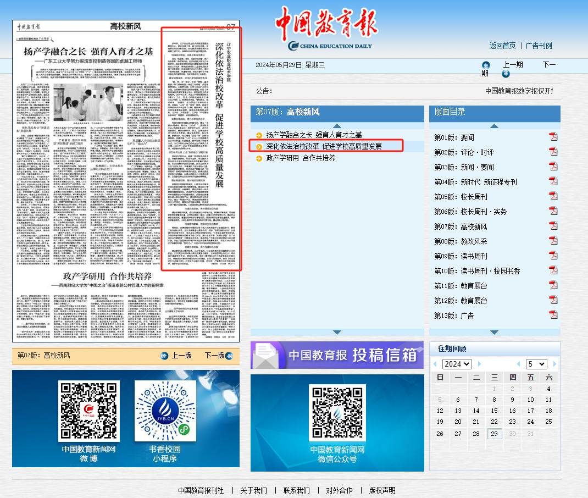Open 第05版：校长周刊 page
The width and height of the screenshot is (588, 498).
pos(461,197)
